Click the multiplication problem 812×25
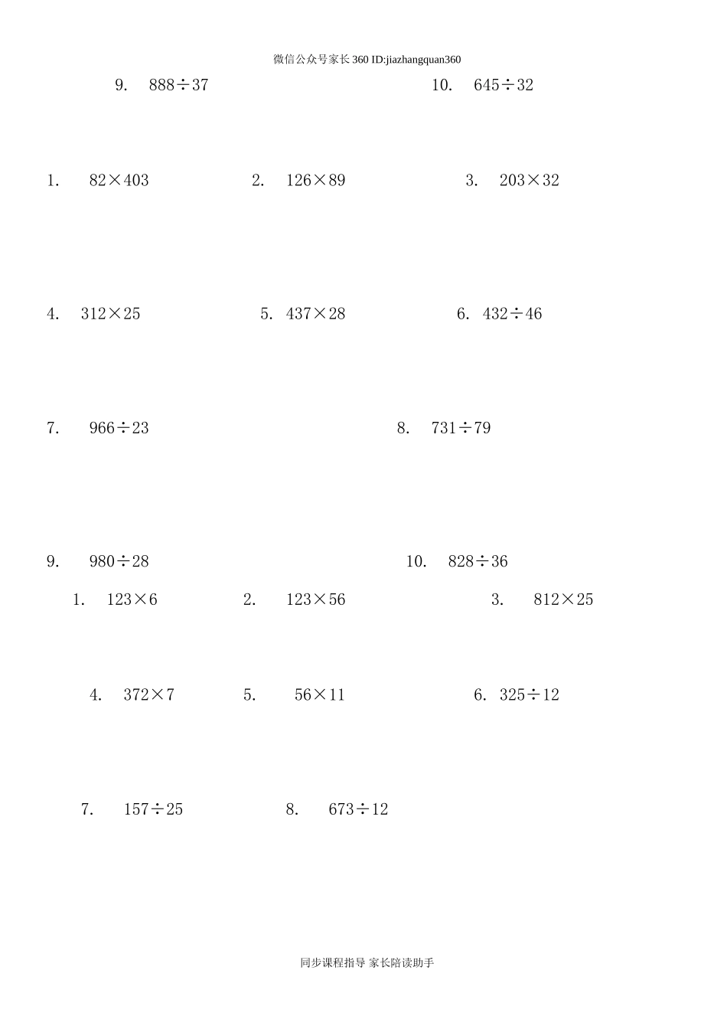The width and height of the screenshot is (727, 1029). 563,599
